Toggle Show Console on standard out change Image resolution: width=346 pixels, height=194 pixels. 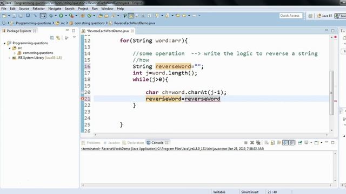(x=285, y=143)
